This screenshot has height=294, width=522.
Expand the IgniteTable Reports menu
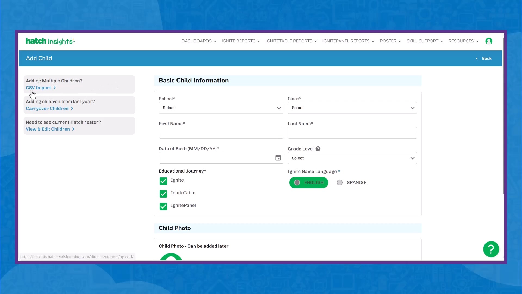[x=291, y=41]
